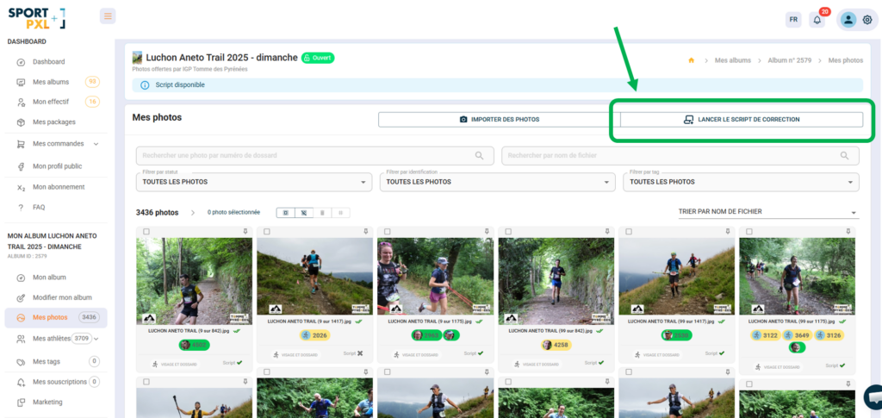The width and height of the screenshot is (882, 418).
Task: Click Importer des photos button
Action: pyautogui.click(x=499, y=119)
